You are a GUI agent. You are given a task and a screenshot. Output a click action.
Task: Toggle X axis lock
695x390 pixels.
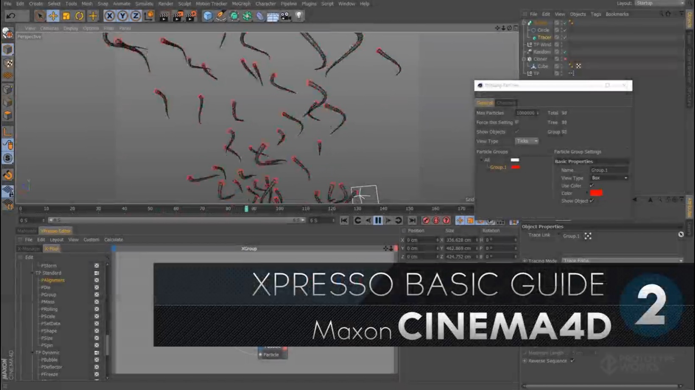click(109, 16)
